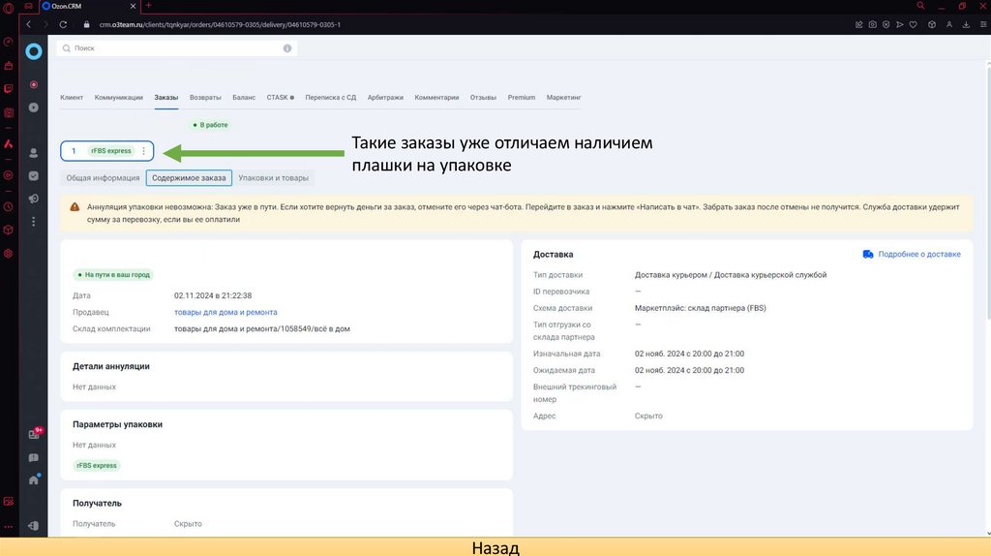Open seller link товары для дома и ремонта
The width and height of the screenshot is (991, 556).
225,312
